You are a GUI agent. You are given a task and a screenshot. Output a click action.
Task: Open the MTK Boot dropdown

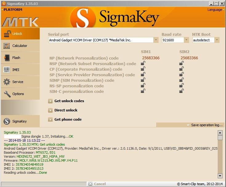[217, 40]
